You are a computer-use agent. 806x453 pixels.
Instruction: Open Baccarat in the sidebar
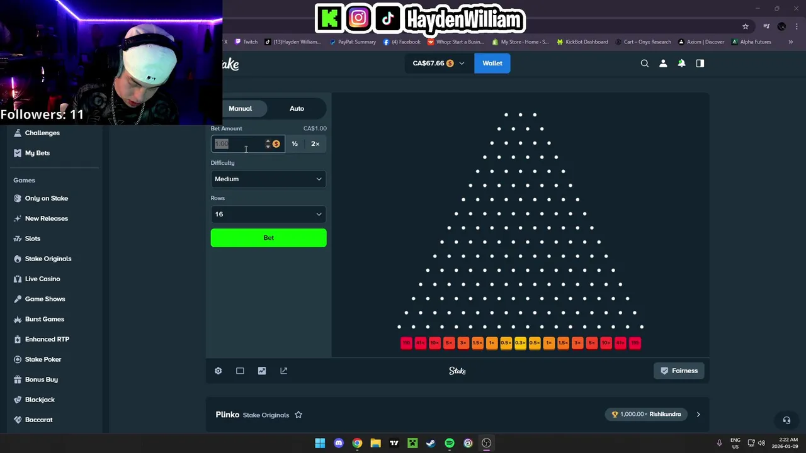[x=39, y=420]
